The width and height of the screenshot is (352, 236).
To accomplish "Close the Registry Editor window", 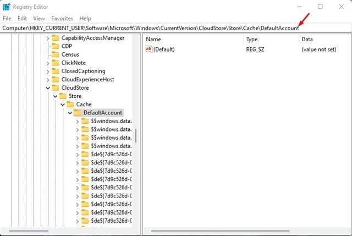I will [x=341, y=7].
